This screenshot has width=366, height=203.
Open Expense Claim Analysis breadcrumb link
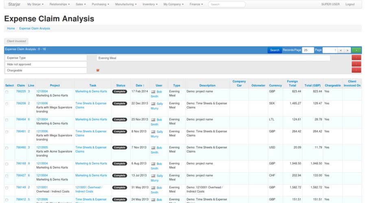click(35, 28)
